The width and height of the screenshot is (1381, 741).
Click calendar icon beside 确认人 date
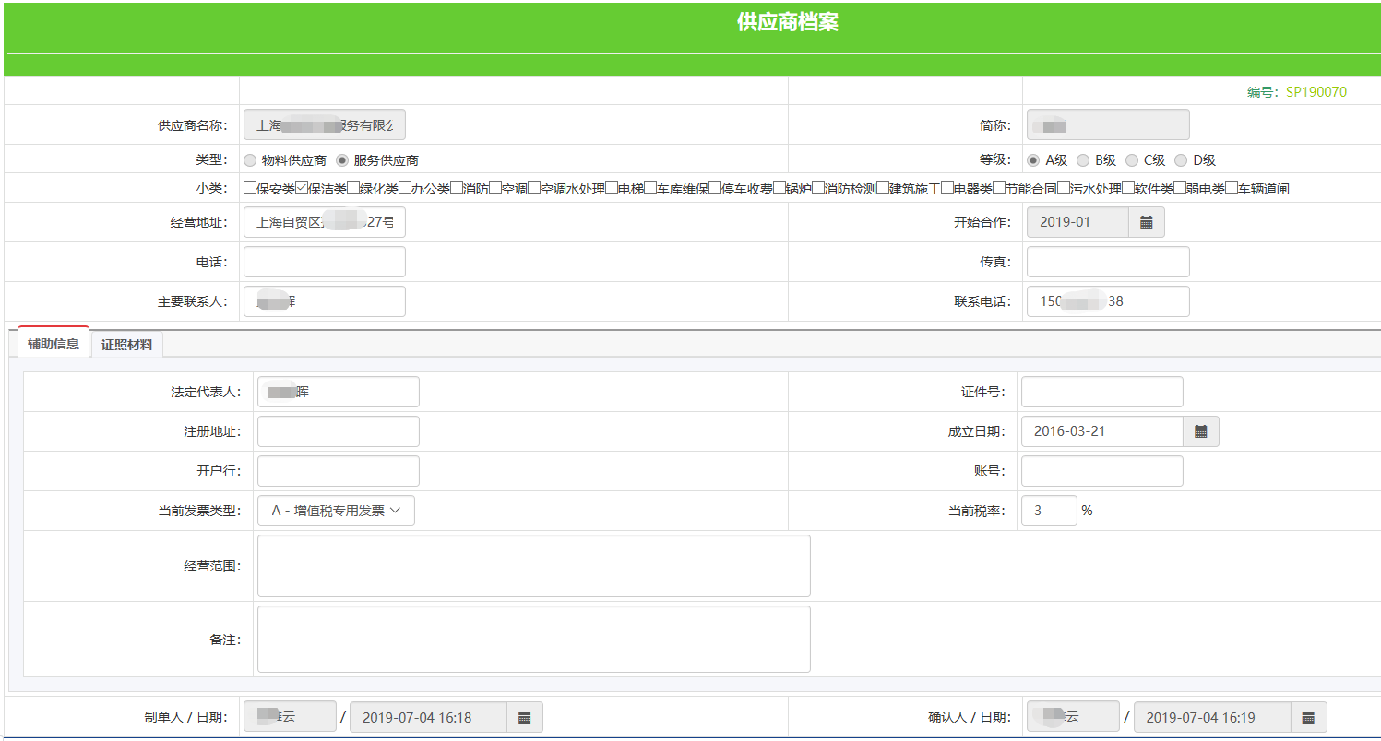pyautogui.click(x=1308, y=717)
